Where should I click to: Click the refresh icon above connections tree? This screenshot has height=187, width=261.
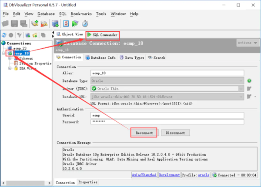click(4, 35)
